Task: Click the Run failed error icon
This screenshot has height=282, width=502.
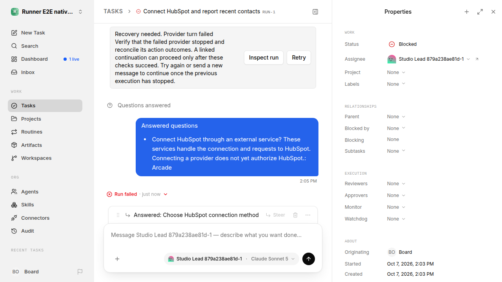Action: 109,194
